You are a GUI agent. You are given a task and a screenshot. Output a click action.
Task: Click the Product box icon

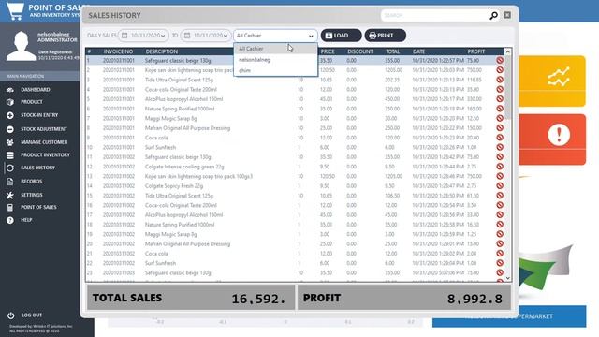[10, 102]
